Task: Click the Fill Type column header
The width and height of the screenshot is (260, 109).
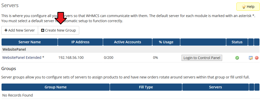Action: coord(146,87)
